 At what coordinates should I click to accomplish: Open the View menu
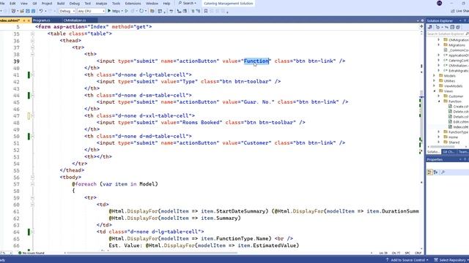pyautogui.click(x=24, y=3)
